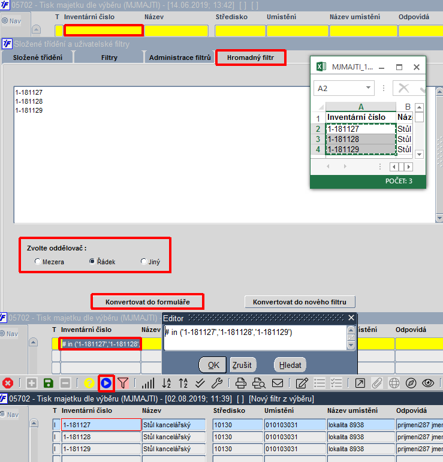Click the yellow Inventární číslo filter field in top window
Image resolution: width=443 pixels, height=462 pixels.
coord(104,31)
